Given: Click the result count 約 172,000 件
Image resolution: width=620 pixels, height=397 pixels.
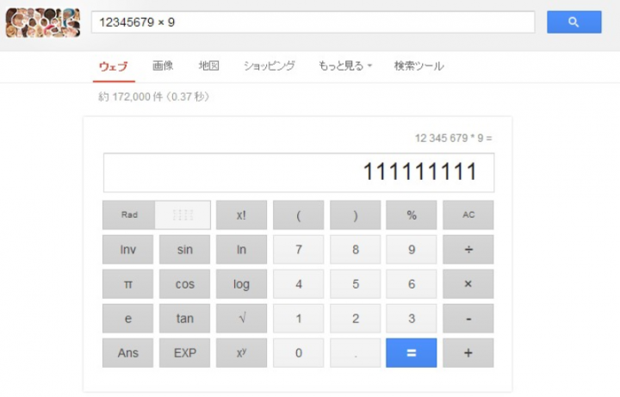Looking at the screenshot, I should coord(131,96).
